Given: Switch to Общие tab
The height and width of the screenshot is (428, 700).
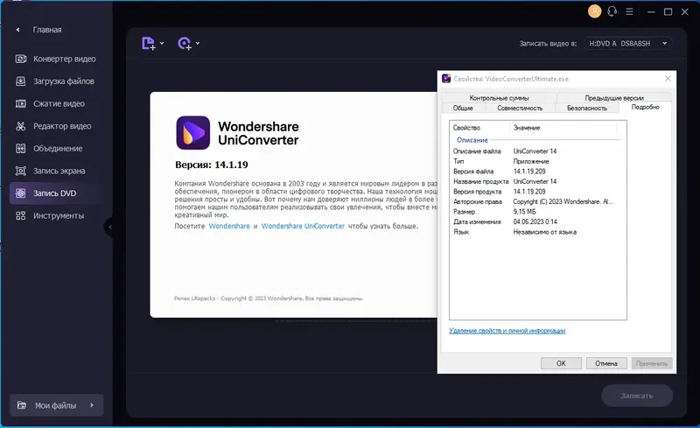Looking at the screenshot, I should pyautogui.click(x=463, y=109).
